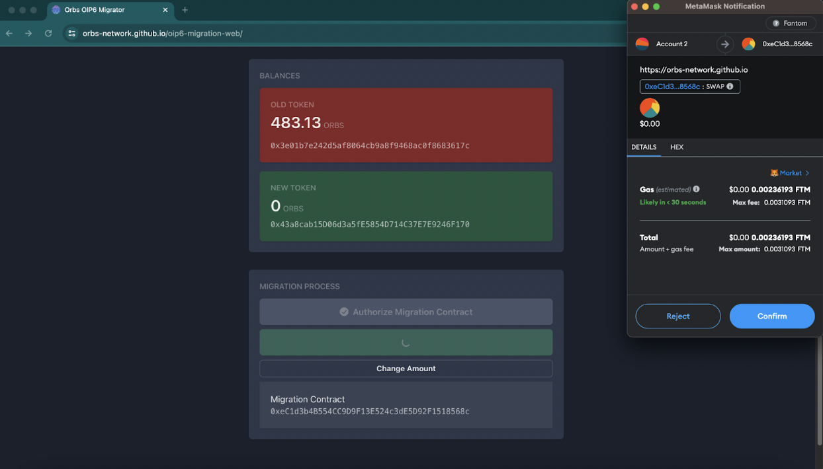Screen dimensions: 823x469
Task: Click the https://orbs-network.github.io origin text
Action: (693, 69)
